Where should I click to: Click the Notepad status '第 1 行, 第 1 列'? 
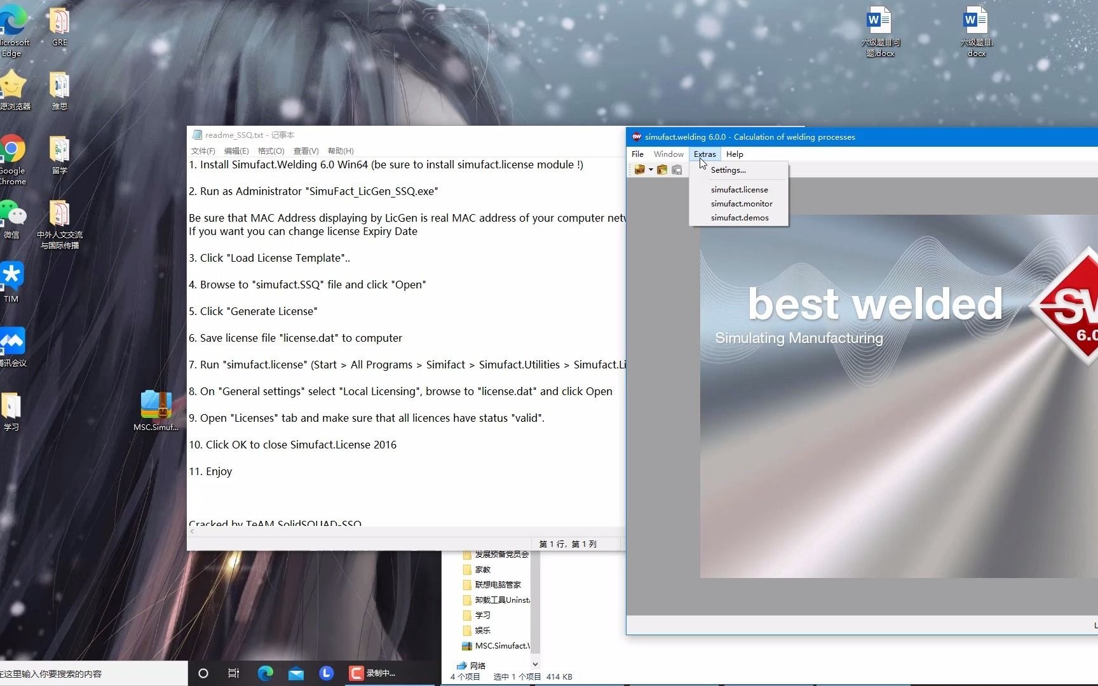[567, 544]
